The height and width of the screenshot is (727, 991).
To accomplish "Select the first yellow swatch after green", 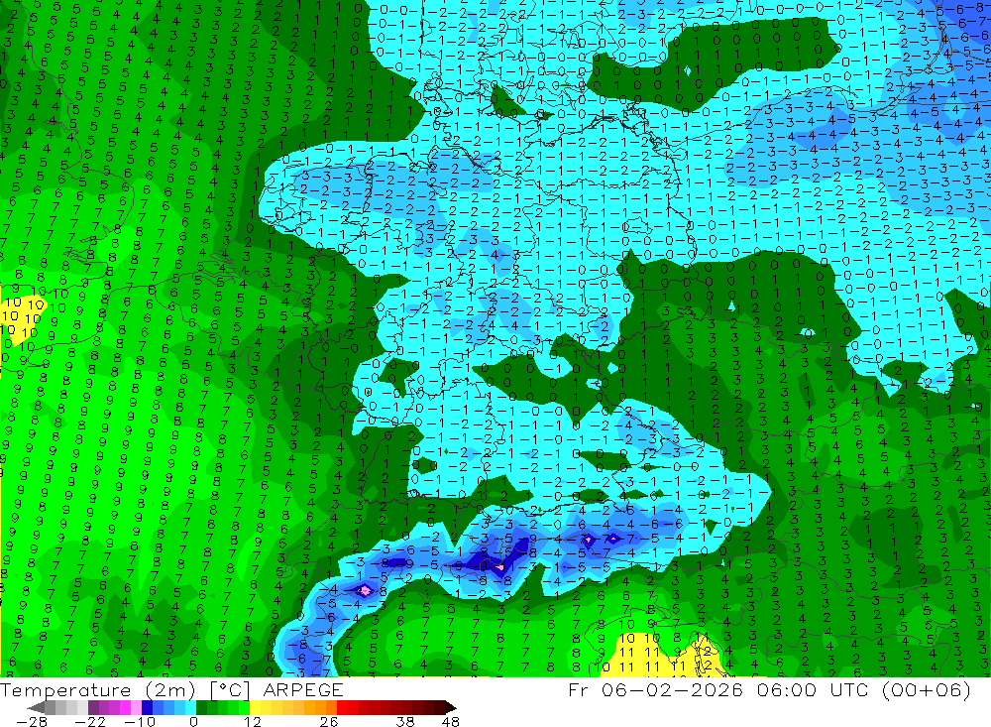I will point(255,707).
